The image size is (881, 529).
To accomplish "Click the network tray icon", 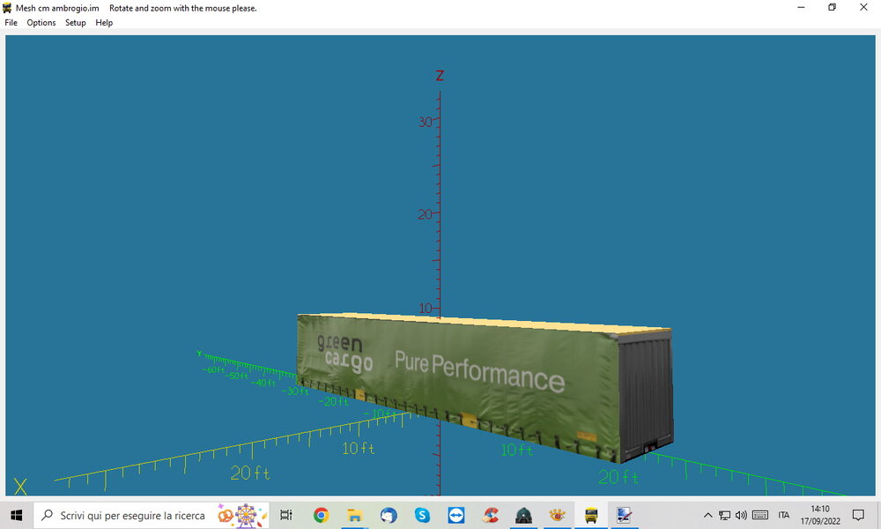I will [725, 515].
